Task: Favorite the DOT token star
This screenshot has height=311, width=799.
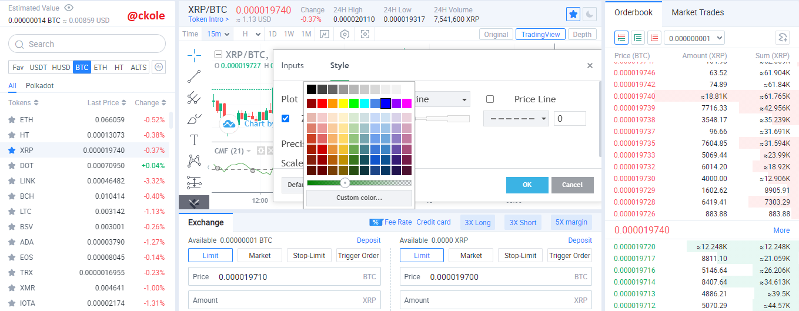Action: point(12,165)
